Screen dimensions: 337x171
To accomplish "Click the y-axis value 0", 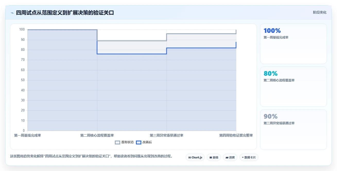I will pos(24,131).
